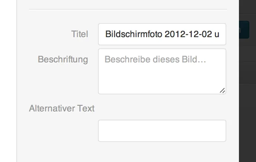Click the white margin left of dialog panel
This screenshot has width=256, height=162.
(x=8, y=82)
